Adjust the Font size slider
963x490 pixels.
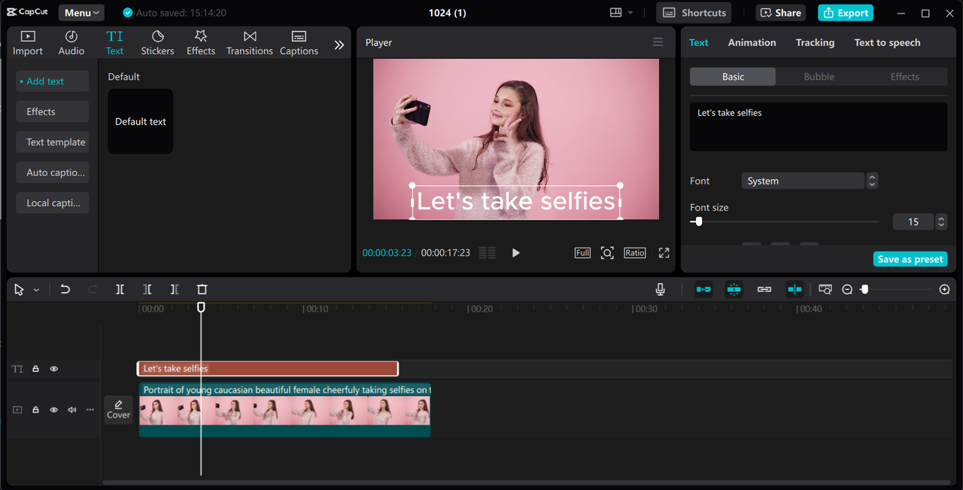pyautogui.click(x=784, y=221)
